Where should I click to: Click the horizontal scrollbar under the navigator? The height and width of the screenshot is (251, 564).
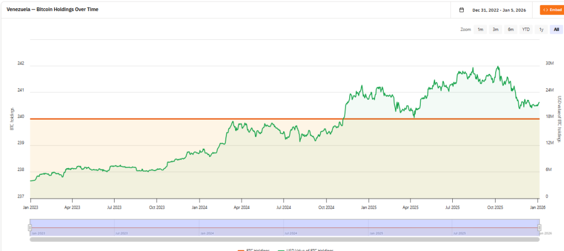(x=285, y=239)
